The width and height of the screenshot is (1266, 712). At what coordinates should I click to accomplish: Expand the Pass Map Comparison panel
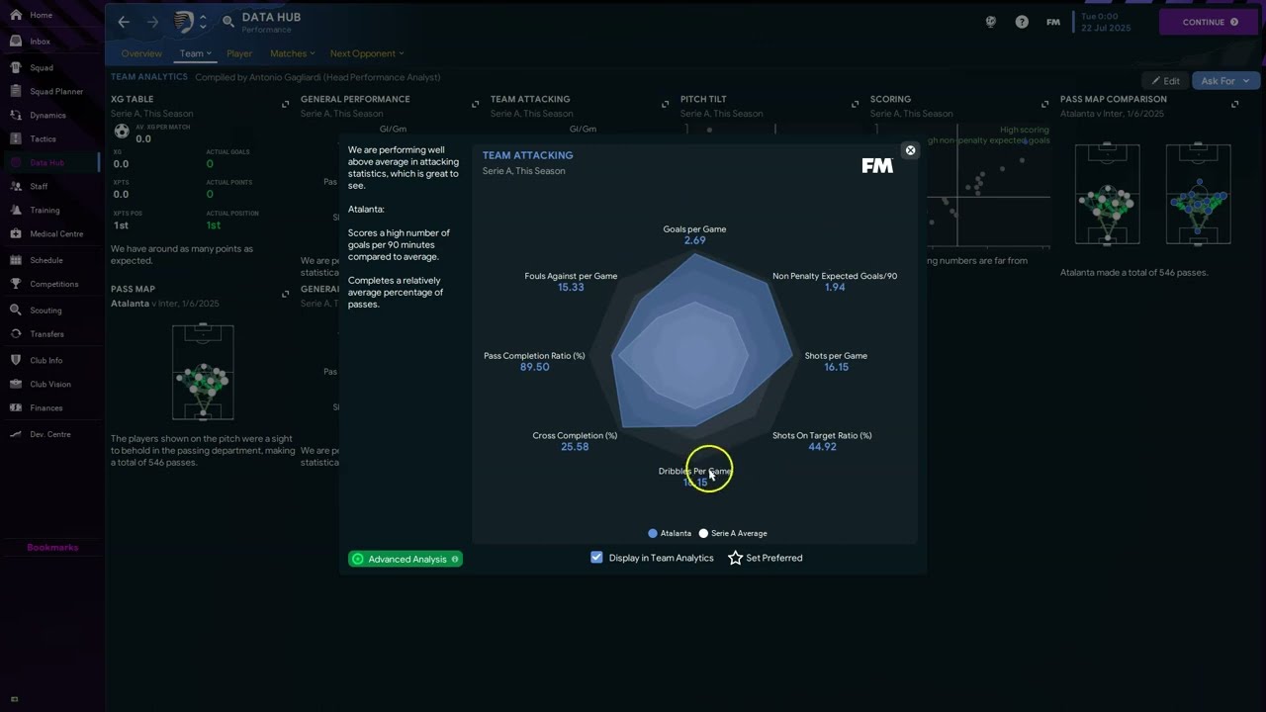1235,104
